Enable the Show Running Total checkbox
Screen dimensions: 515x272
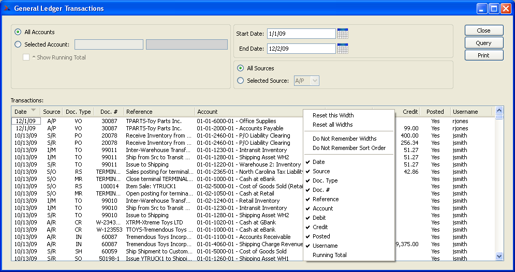[26, 57]
